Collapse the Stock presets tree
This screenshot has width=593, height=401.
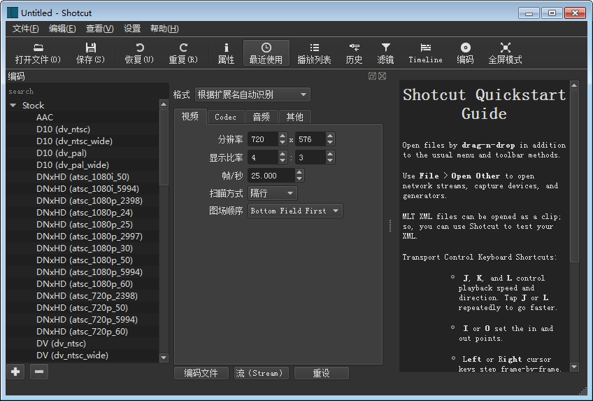point(13,106)
